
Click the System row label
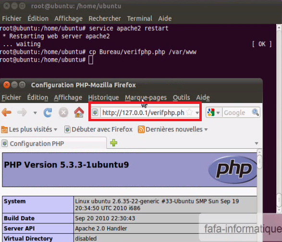15,201
